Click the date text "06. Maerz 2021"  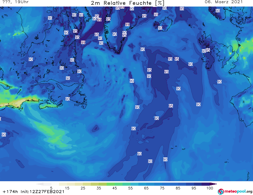tap(224, 2)
